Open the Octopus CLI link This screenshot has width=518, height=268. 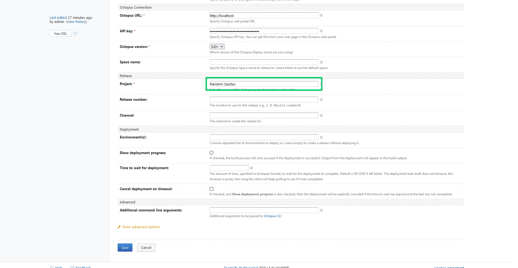272,216
